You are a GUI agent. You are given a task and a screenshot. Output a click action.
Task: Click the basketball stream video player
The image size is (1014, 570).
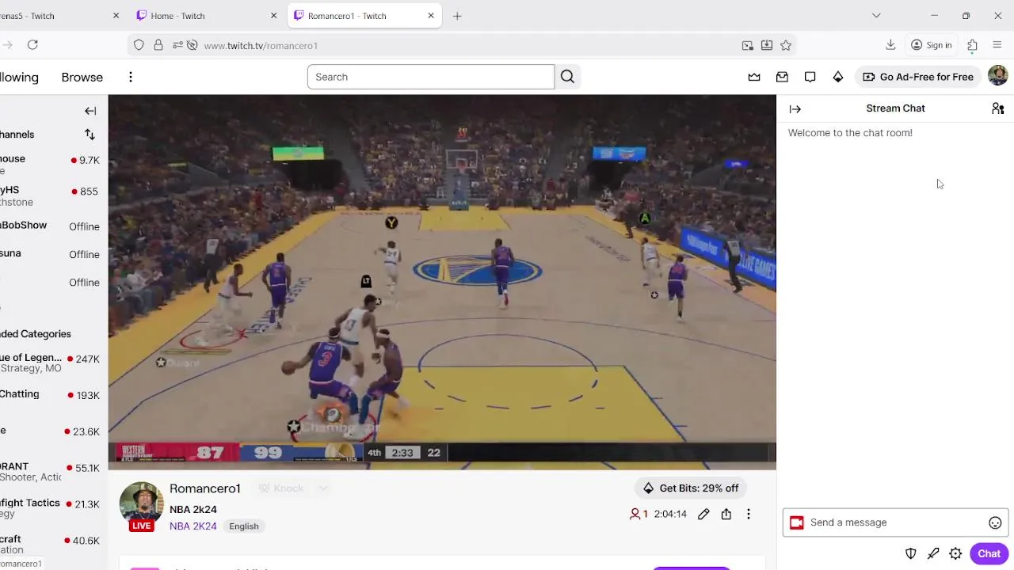(x=442, y=282)
